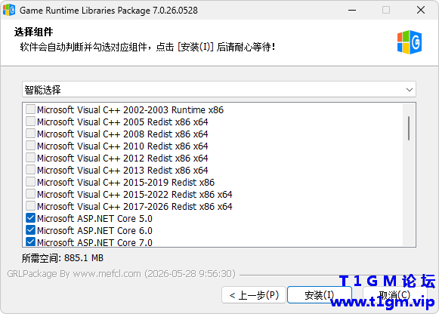The image size is (439, 314).
Task: Uncheck Microsoft ASP.NET Core 6.0
Action: tap(30, 229)
